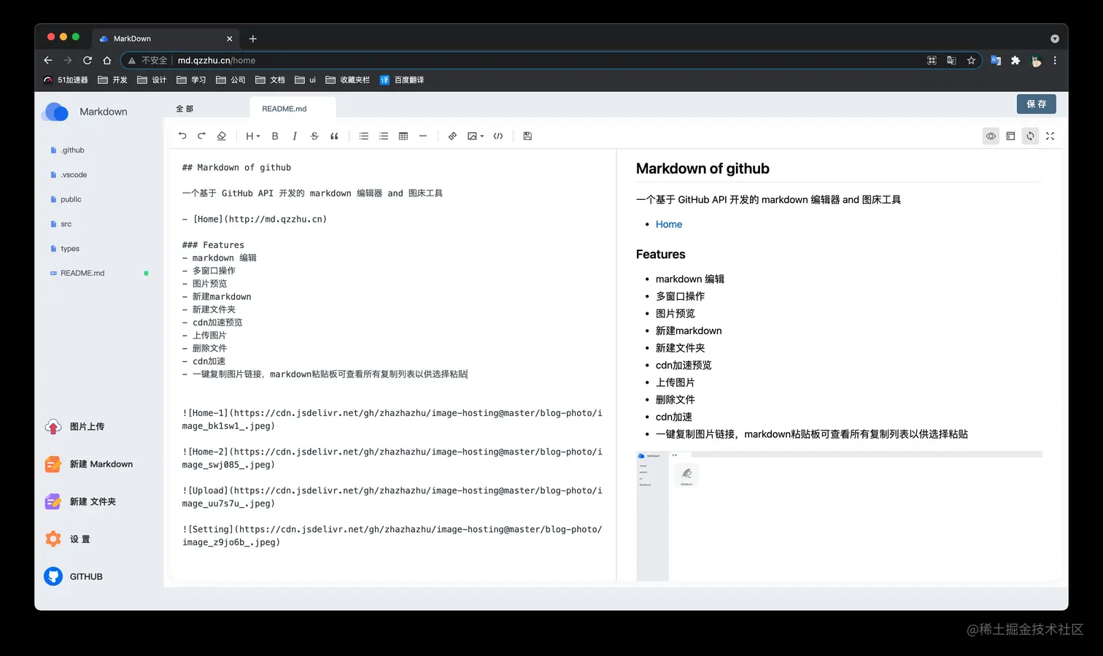Apply strikethrough formatting
The width and height of the screenshot is (1103, 656).
[314, 136]
